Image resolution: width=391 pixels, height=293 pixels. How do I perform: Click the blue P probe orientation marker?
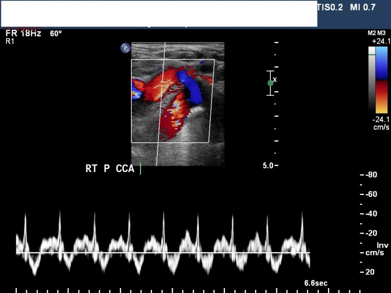(125, 48)
